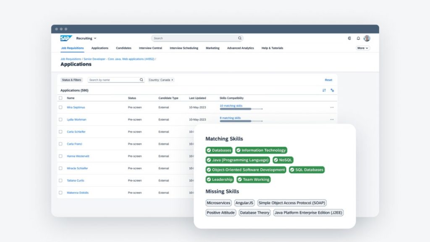Screen dimensions: 430x242
Task: Click the Reset filters link
Action: 328,80
